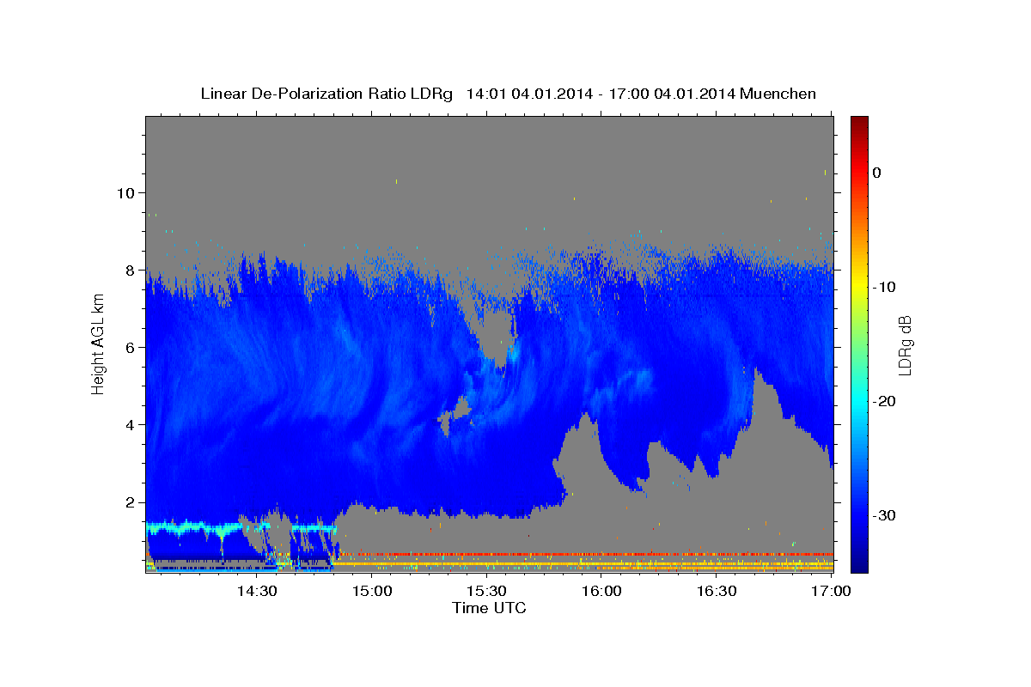Click the height tick label 2
1031x687 pixels.
click(x=132, y=502)
